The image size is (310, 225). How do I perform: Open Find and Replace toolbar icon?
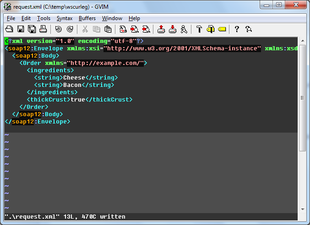tap(123, 29)
